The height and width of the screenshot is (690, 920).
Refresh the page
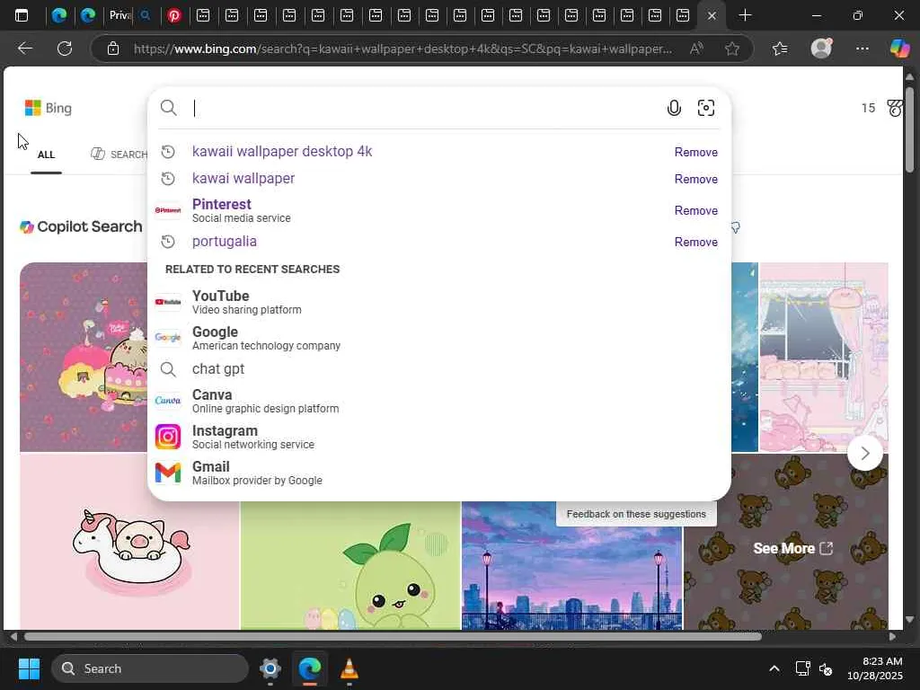tap(65, 49)
